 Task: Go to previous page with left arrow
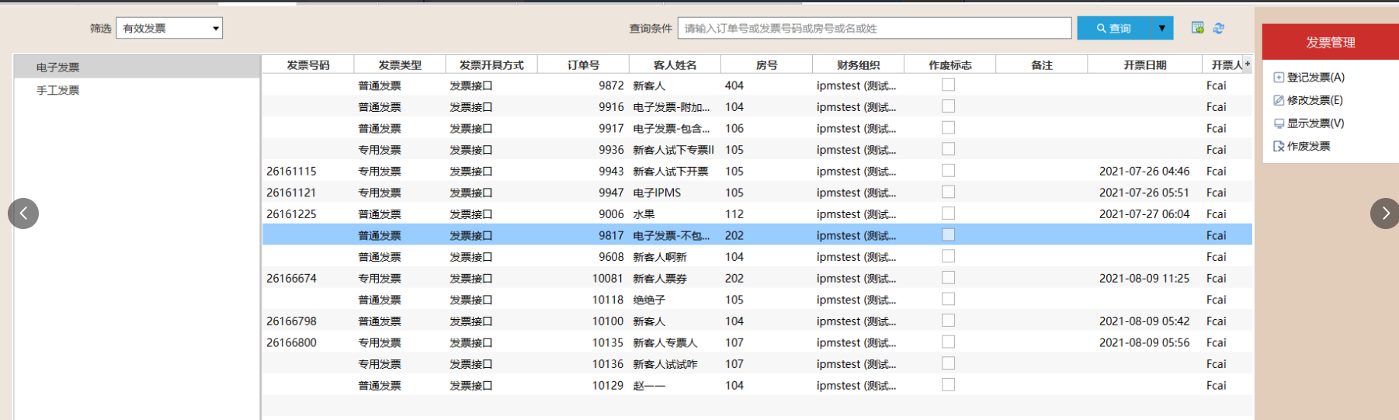coord(23,213)
